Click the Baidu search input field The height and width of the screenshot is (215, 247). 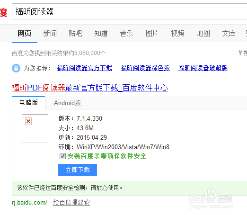coord(129,11)
